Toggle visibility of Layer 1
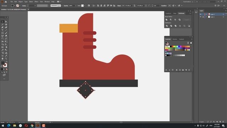 pyautogui.click(x=200, y=17)
